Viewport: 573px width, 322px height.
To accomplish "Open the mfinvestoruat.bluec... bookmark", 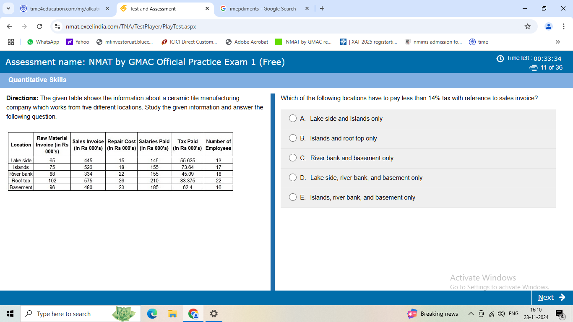I will pos(125,42).
